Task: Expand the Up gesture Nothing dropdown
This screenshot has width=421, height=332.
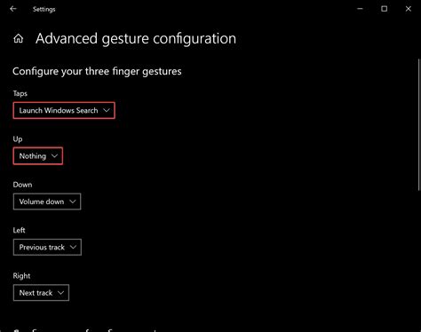Action: [x=38, y=156]
